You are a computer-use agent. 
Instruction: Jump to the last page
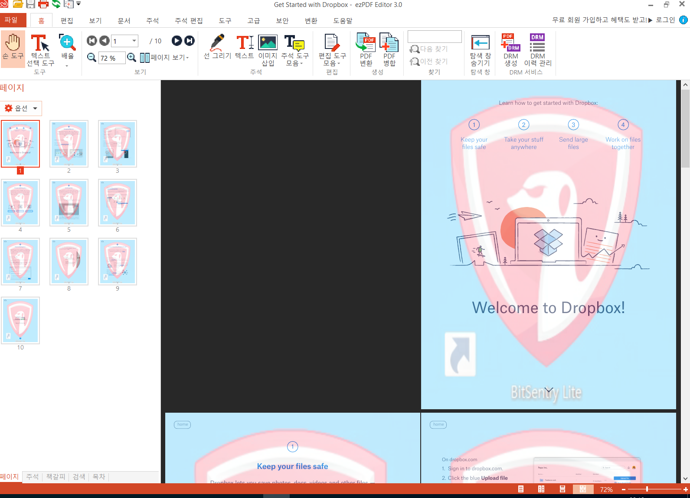click(190, 41)
